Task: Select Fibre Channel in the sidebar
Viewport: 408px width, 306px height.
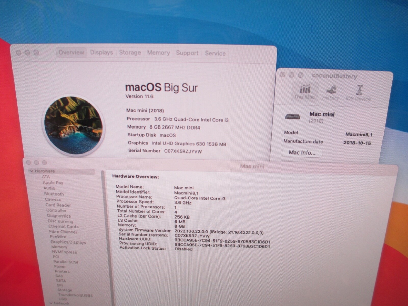Action: click(63, 232)
